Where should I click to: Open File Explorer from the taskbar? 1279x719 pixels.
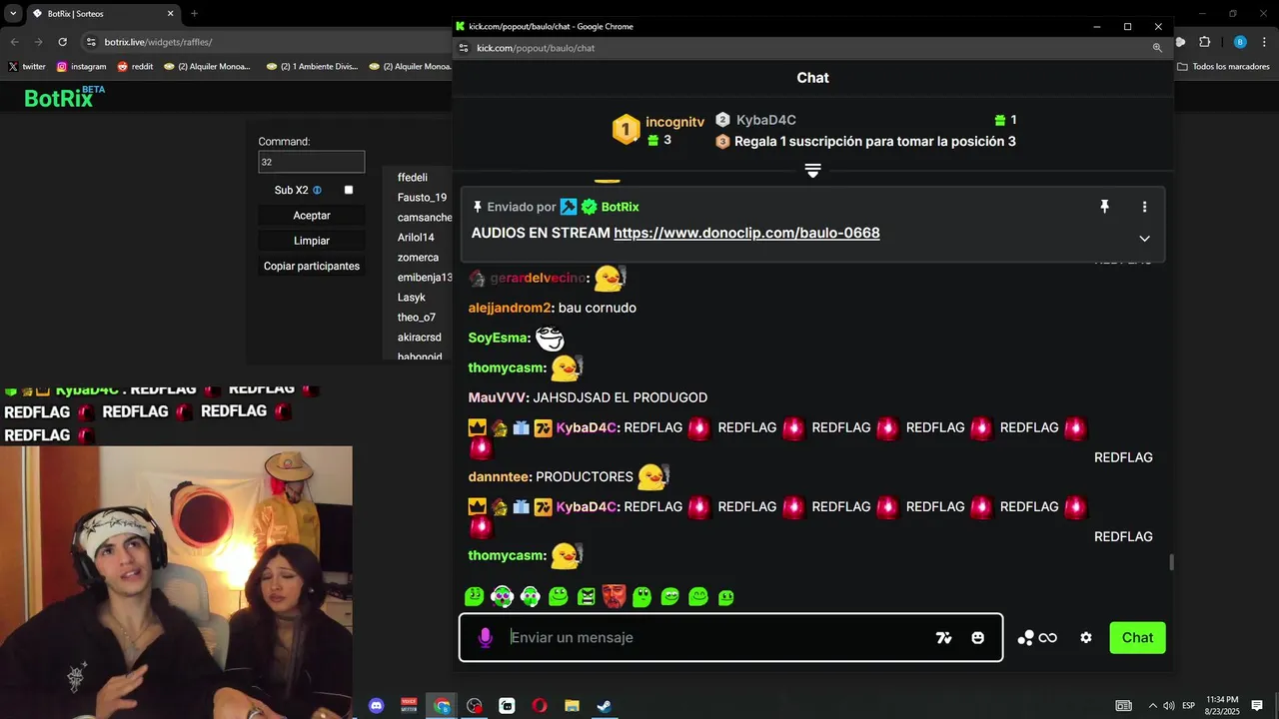click(572, 706)
